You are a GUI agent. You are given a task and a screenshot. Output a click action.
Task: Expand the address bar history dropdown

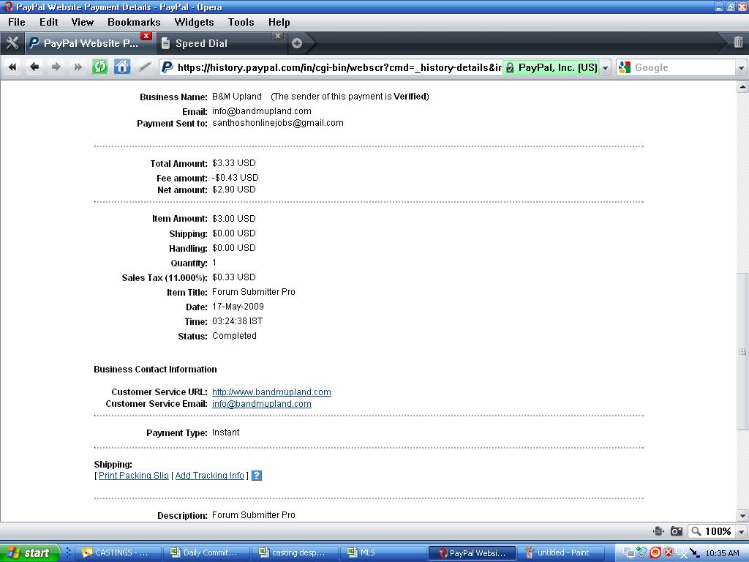pos(605,68)
